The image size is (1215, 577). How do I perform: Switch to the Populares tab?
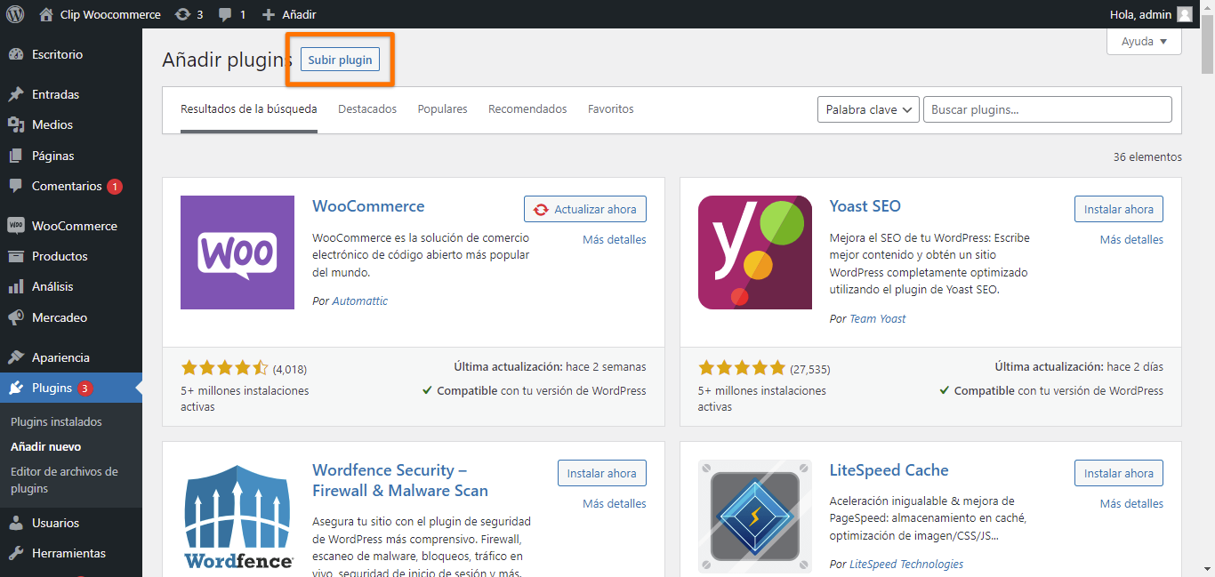442,109
